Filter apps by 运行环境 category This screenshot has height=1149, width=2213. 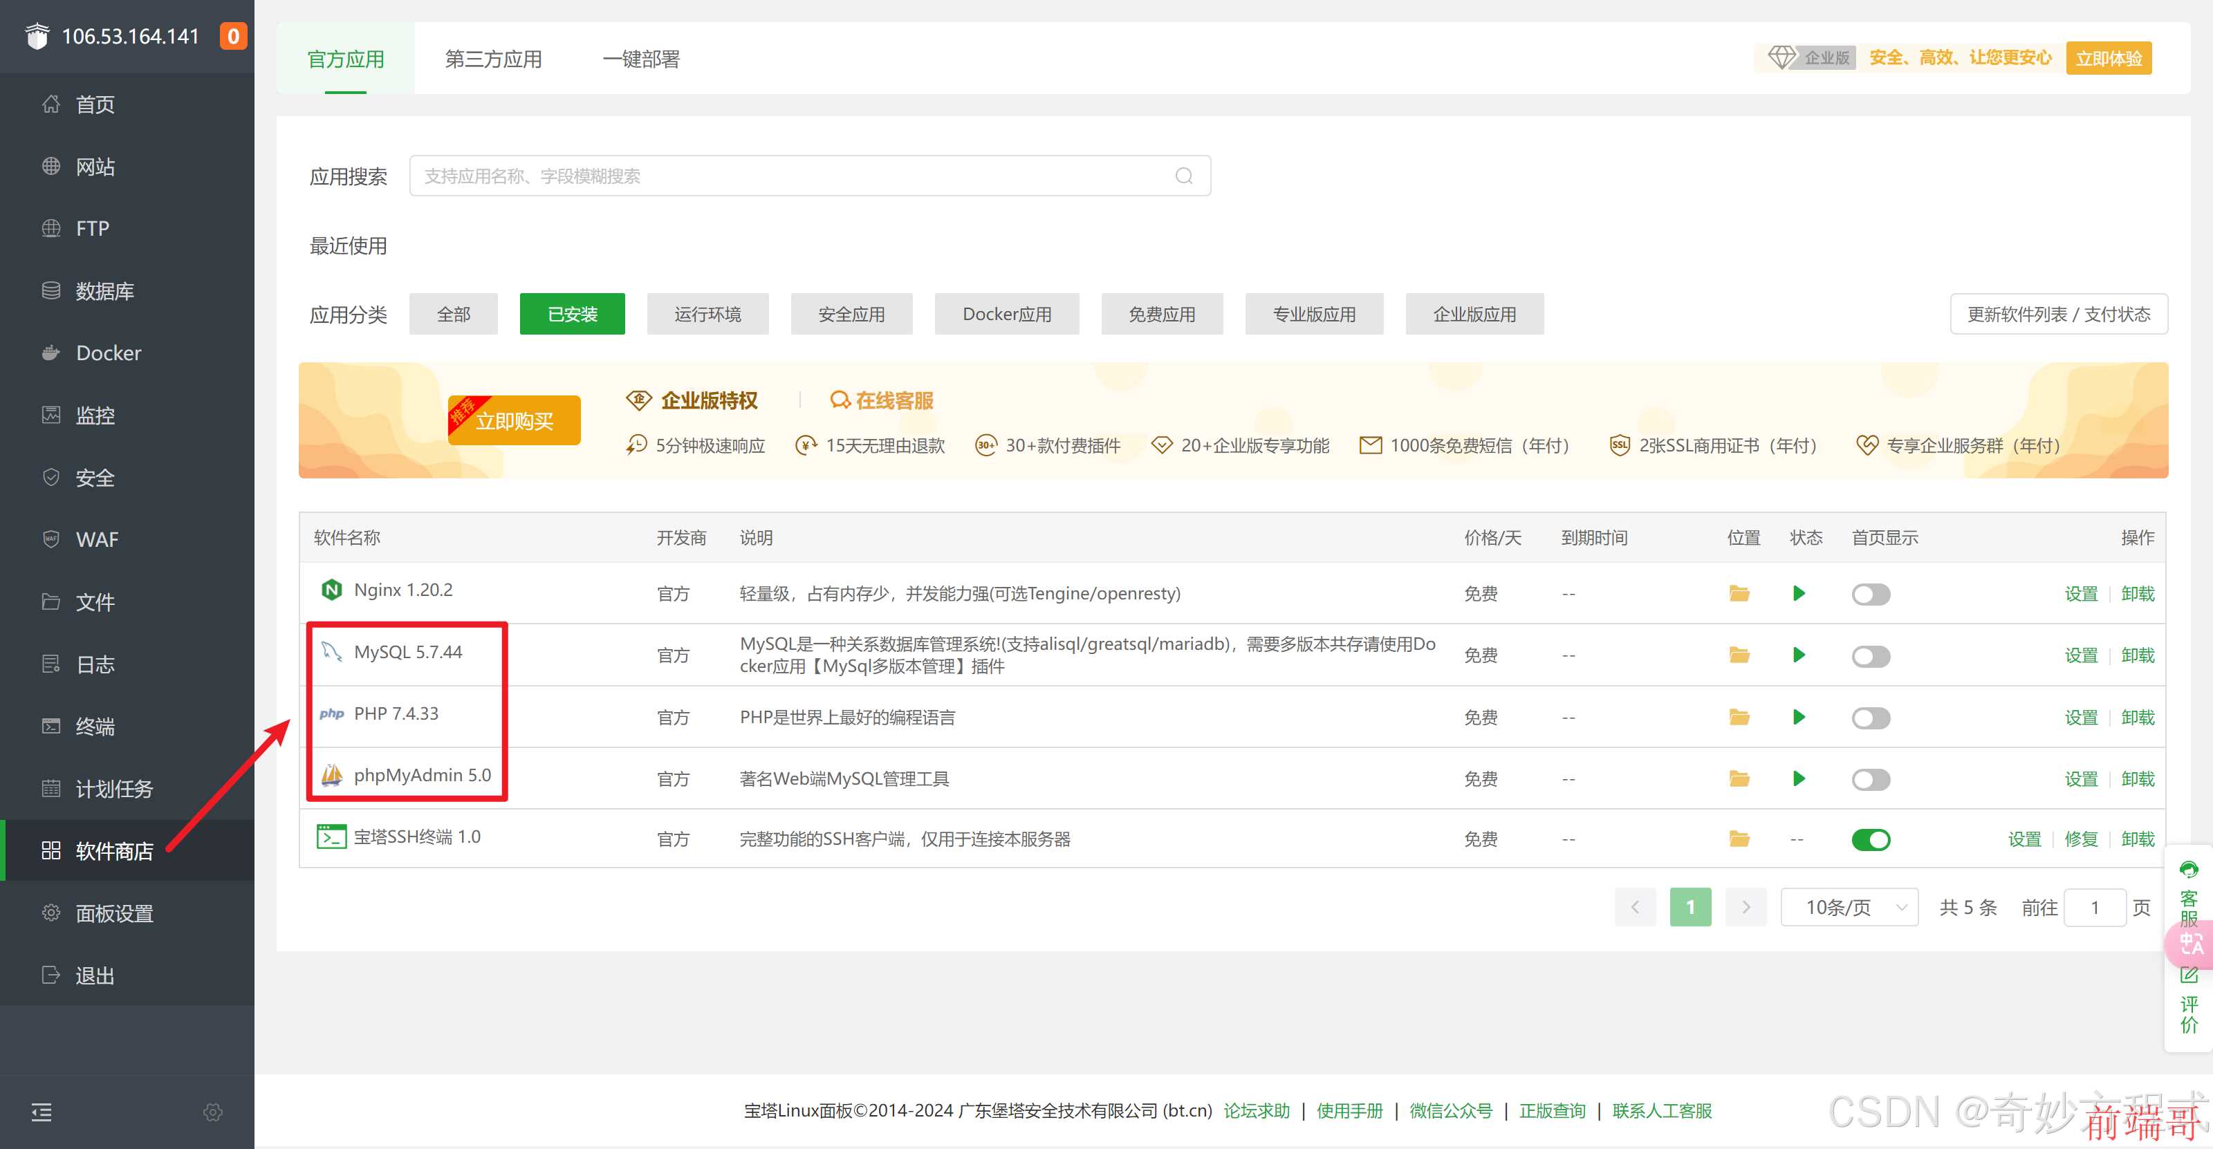click(708, 315)
